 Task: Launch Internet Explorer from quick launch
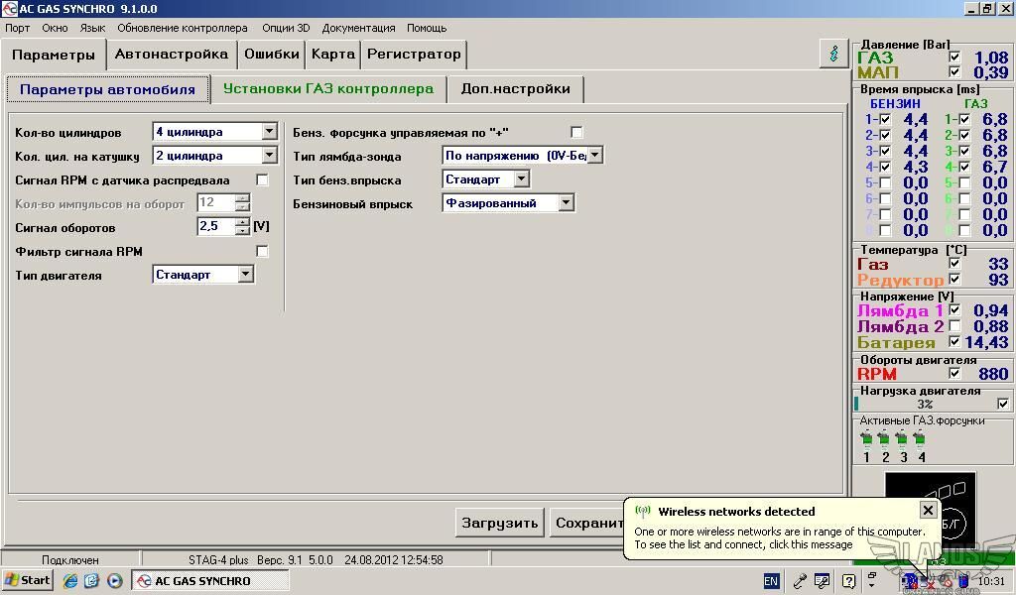pyautogui.click(x=70, y=580)
